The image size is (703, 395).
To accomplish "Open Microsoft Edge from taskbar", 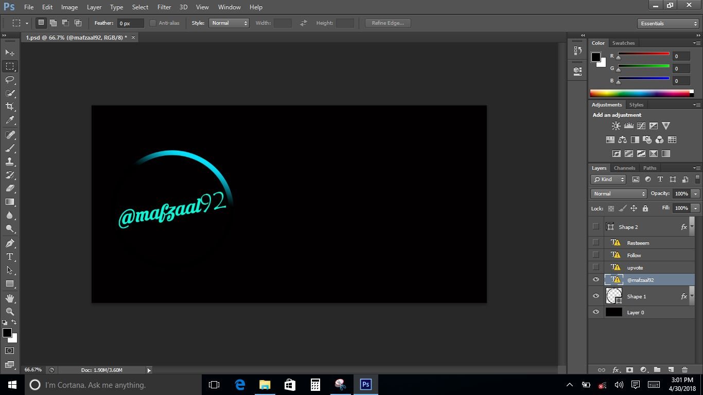I will point(240,385).
